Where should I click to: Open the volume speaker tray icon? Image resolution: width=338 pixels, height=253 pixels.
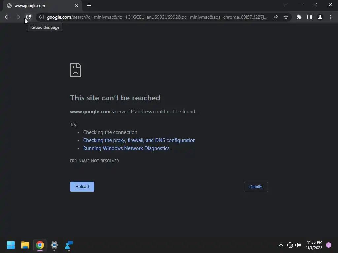[x=298, y=245]
